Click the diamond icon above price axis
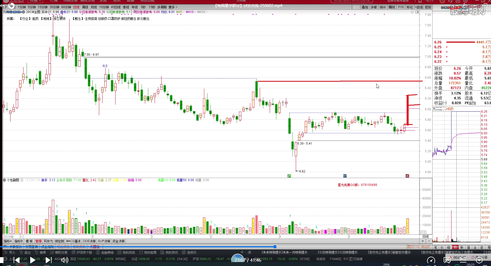Screen dimensions: 491x266 [412, 12]
